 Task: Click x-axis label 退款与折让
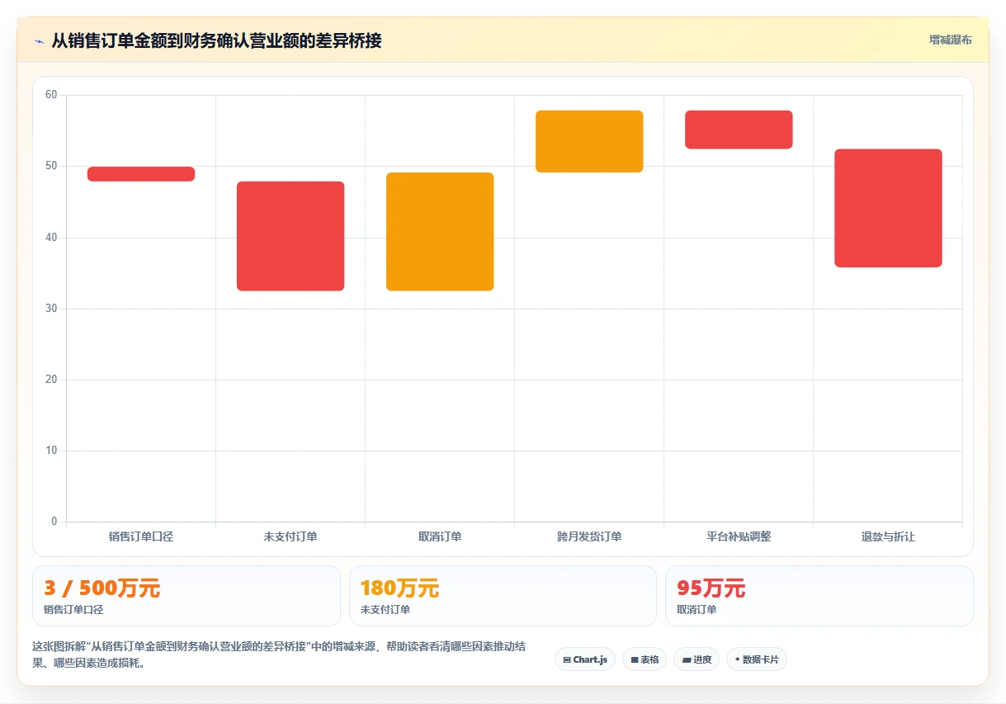click(x=888, y=536)
